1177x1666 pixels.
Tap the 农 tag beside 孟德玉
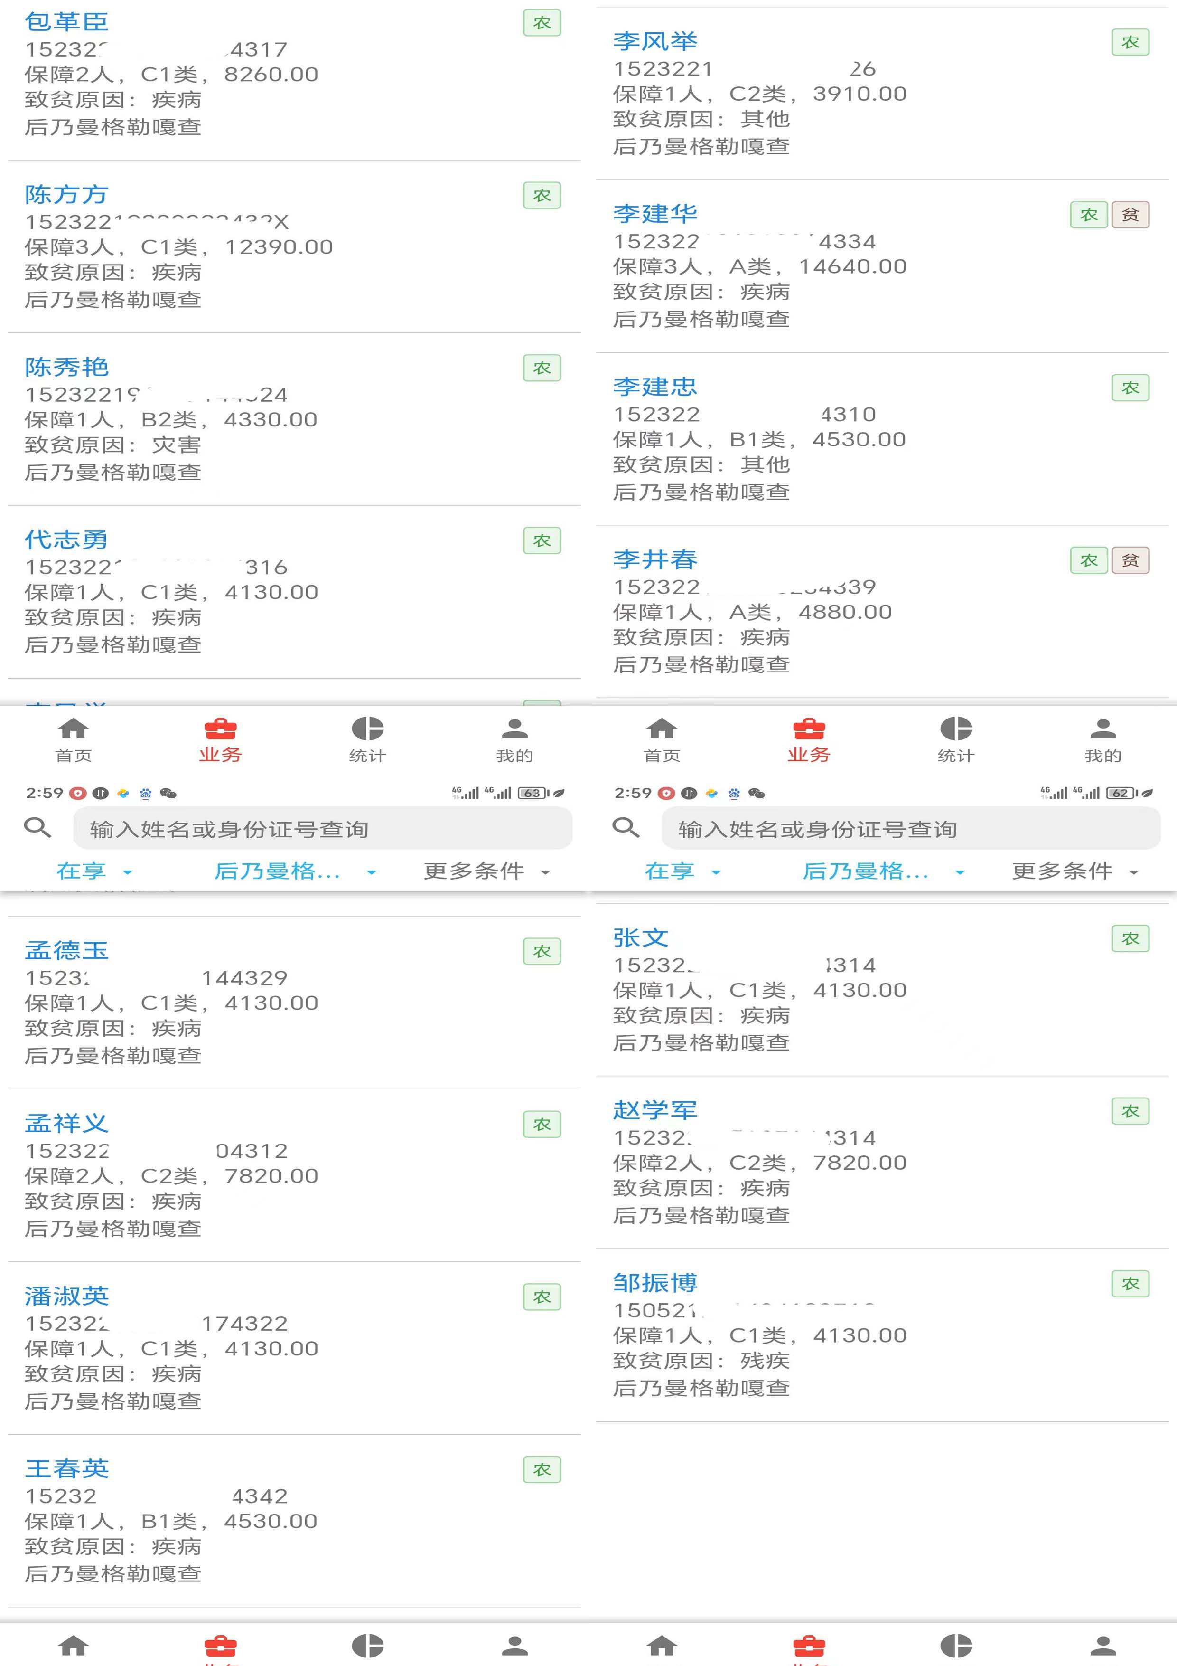click(x=542, y=951)
